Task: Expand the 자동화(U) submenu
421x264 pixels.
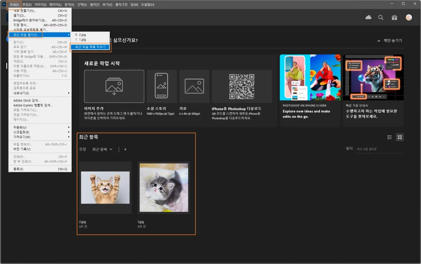Action: pos(40,127)
